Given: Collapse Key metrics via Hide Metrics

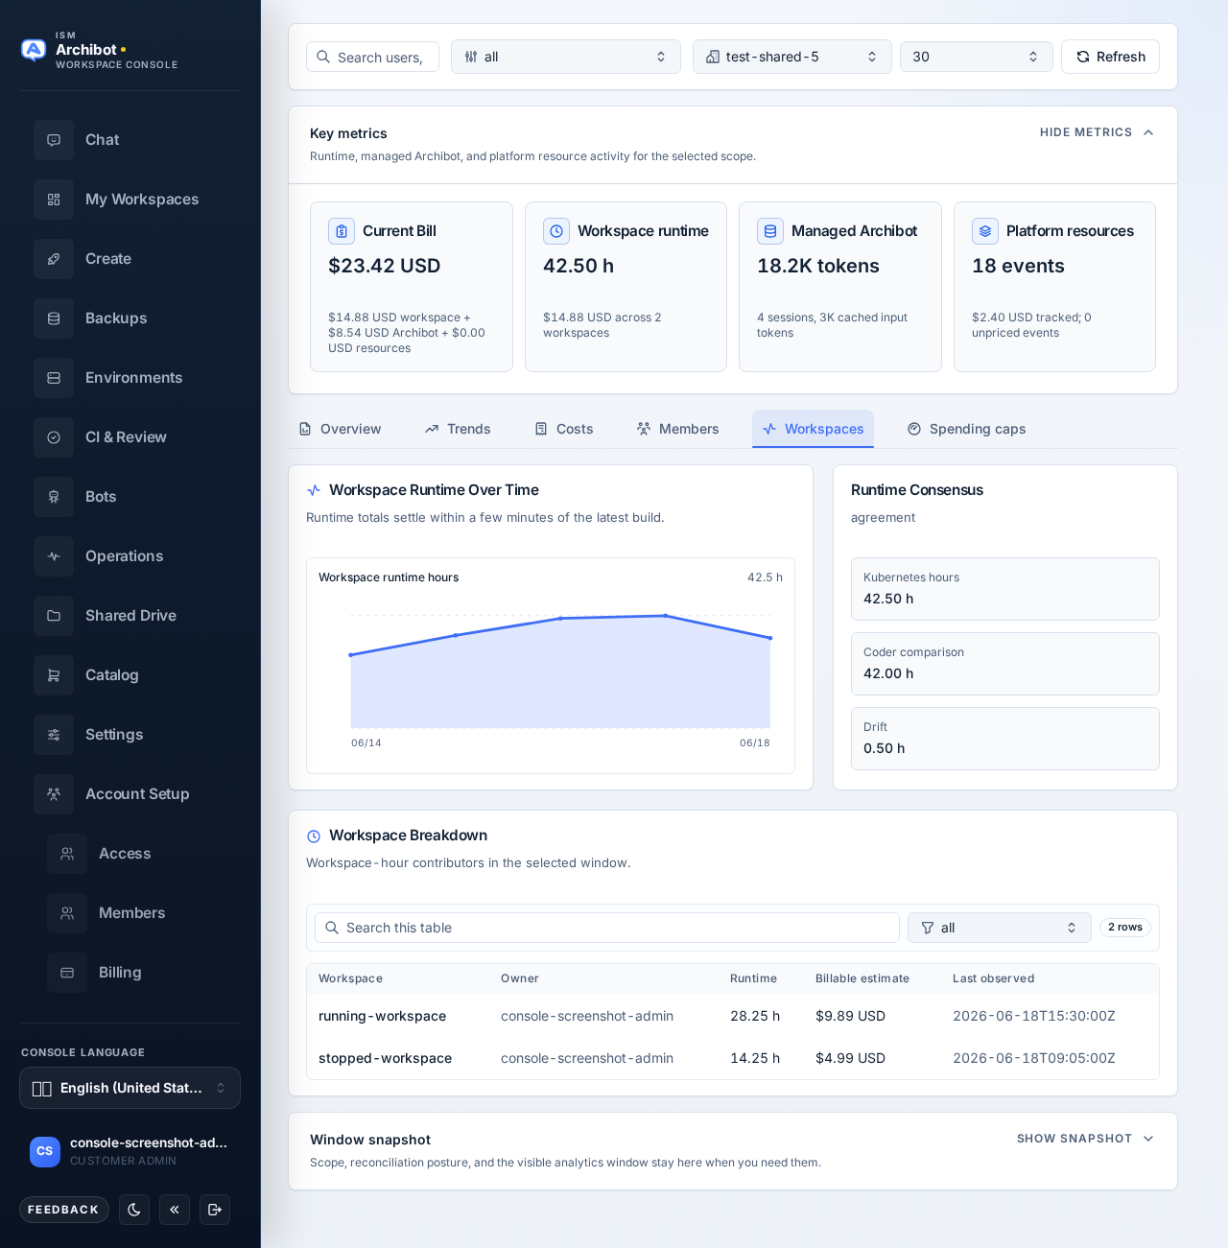Looking at the screenshot, I should [1097, 132].
